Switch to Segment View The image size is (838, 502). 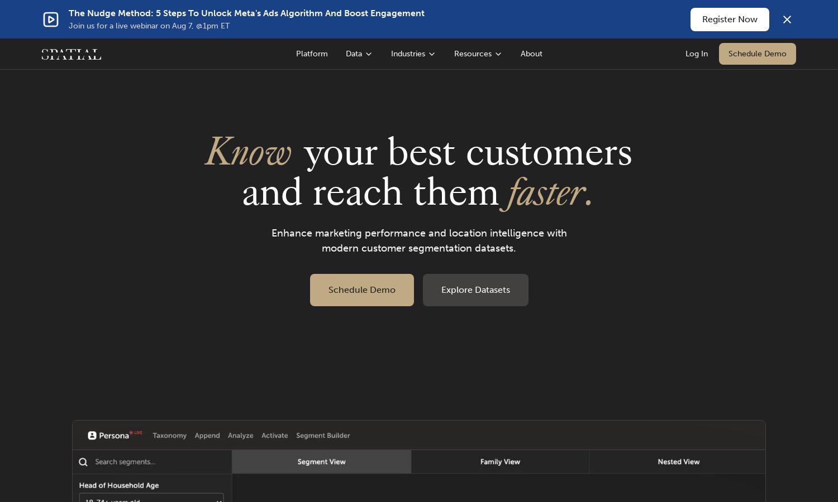[x=322, y=462]
